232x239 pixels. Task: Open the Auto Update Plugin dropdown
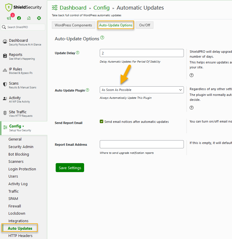(x=142, y=90)
